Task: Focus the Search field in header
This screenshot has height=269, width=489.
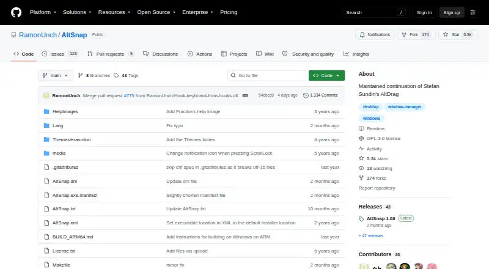Action: coord(375,12)
